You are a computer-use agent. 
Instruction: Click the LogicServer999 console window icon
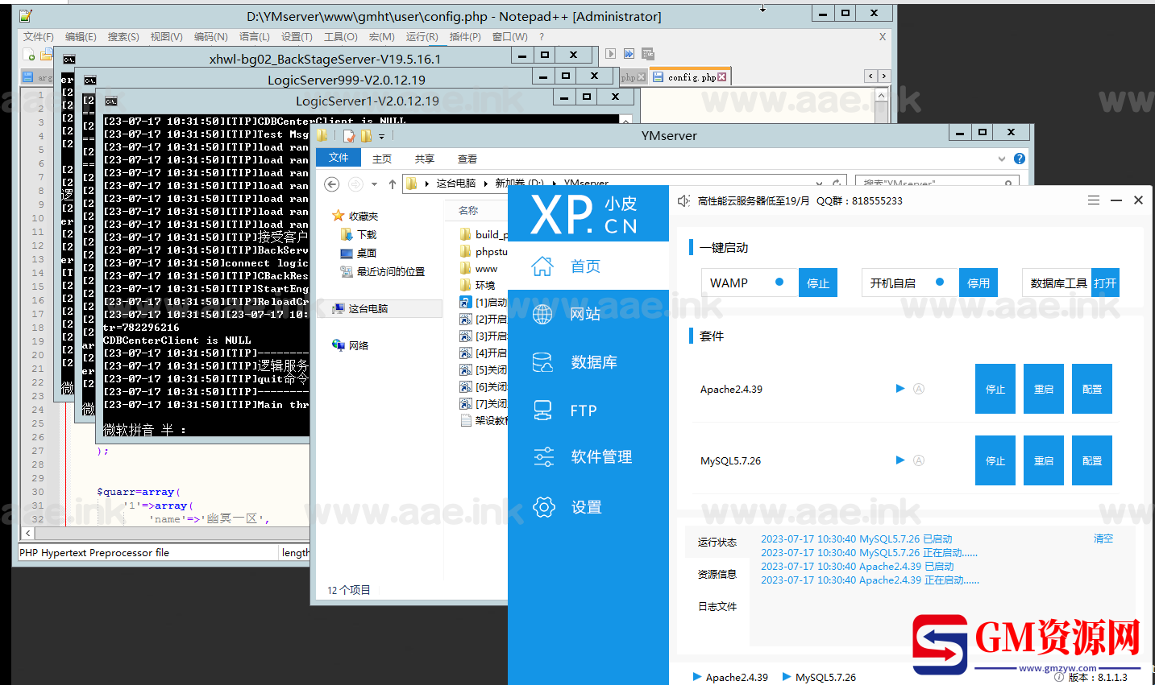[90, 80]
